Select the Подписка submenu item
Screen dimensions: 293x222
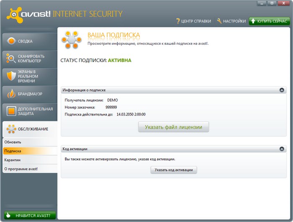click(x=30, y=151)
